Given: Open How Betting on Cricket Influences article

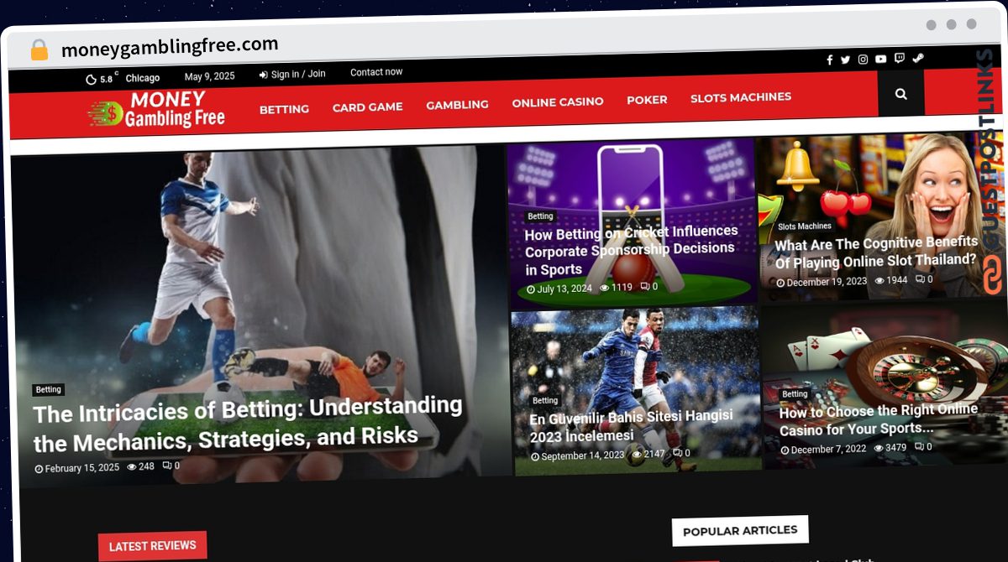Looking at the screenshot, I should pyautogui.click(x=632, y=250).
